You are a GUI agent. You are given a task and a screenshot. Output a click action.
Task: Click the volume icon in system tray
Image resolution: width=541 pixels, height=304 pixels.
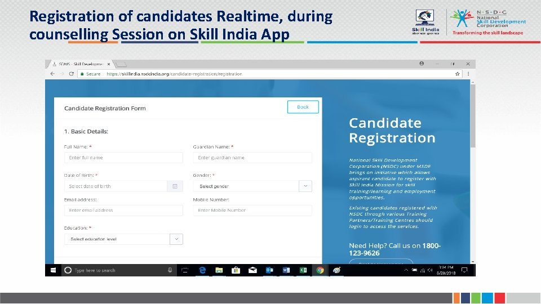[430, 270]
